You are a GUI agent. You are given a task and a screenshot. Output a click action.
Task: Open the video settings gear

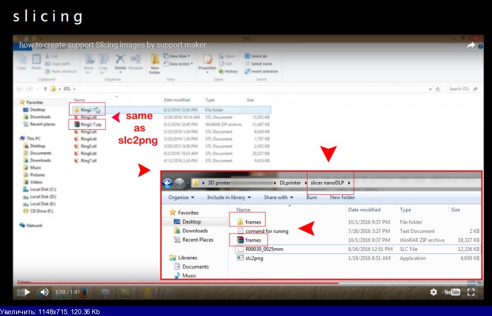click(x=434, y=292)
